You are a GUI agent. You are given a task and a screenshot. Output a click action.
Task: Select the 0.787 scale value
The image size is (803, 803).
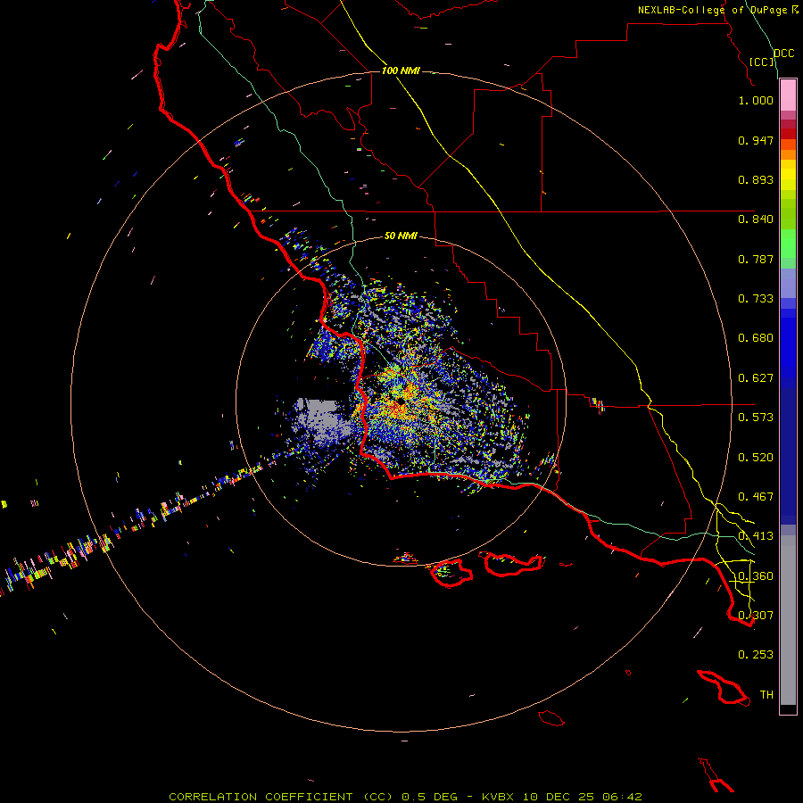point(756,259)
